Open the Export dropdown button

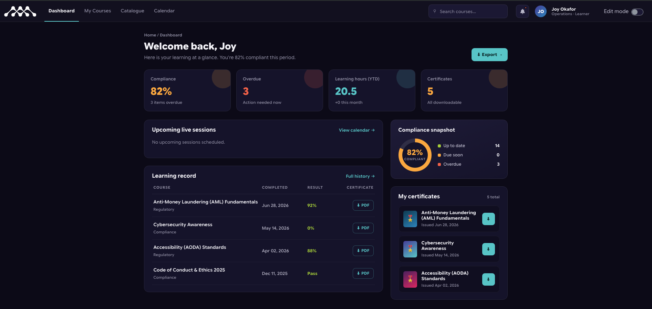point(489,55)
